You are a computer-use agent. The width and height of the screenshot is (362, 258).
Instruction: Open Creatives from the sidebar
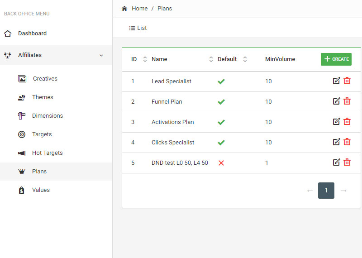click(x=45, y=79)
